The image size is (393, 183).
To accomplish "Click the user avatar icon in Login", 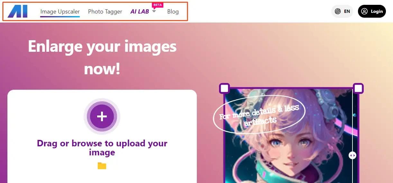I will tap(364, 11).
